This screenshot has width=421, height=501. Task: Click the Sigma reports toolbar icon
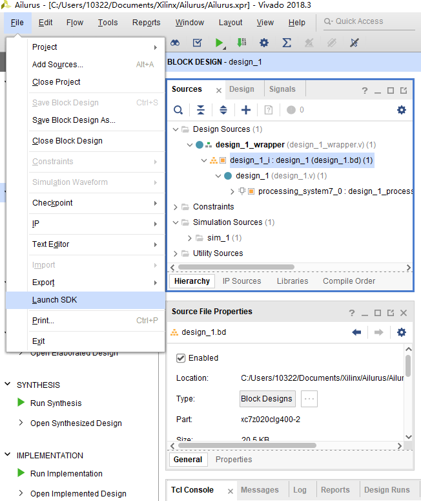point(287,43)
